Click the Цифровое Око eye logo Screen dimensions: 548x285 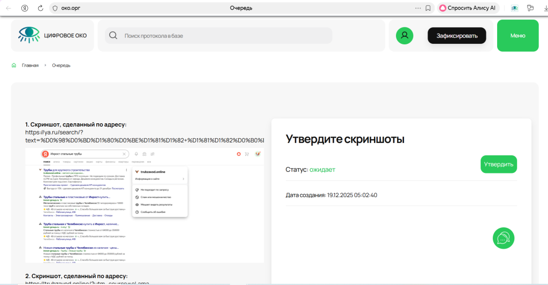point(29,35)
